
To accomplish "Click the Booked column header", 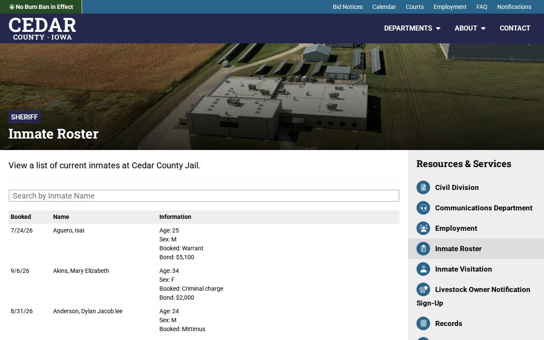I will (x=21, y=217).
